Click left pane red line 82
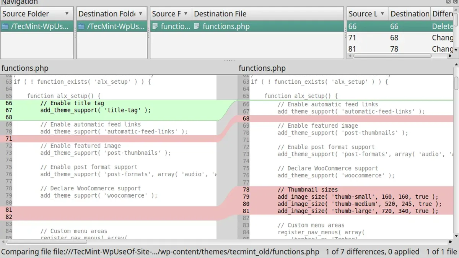 pos(108,217)
